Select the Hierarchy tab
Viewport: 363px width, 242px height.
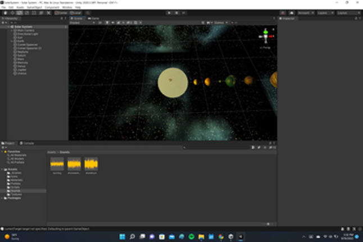tap(10, 19)
